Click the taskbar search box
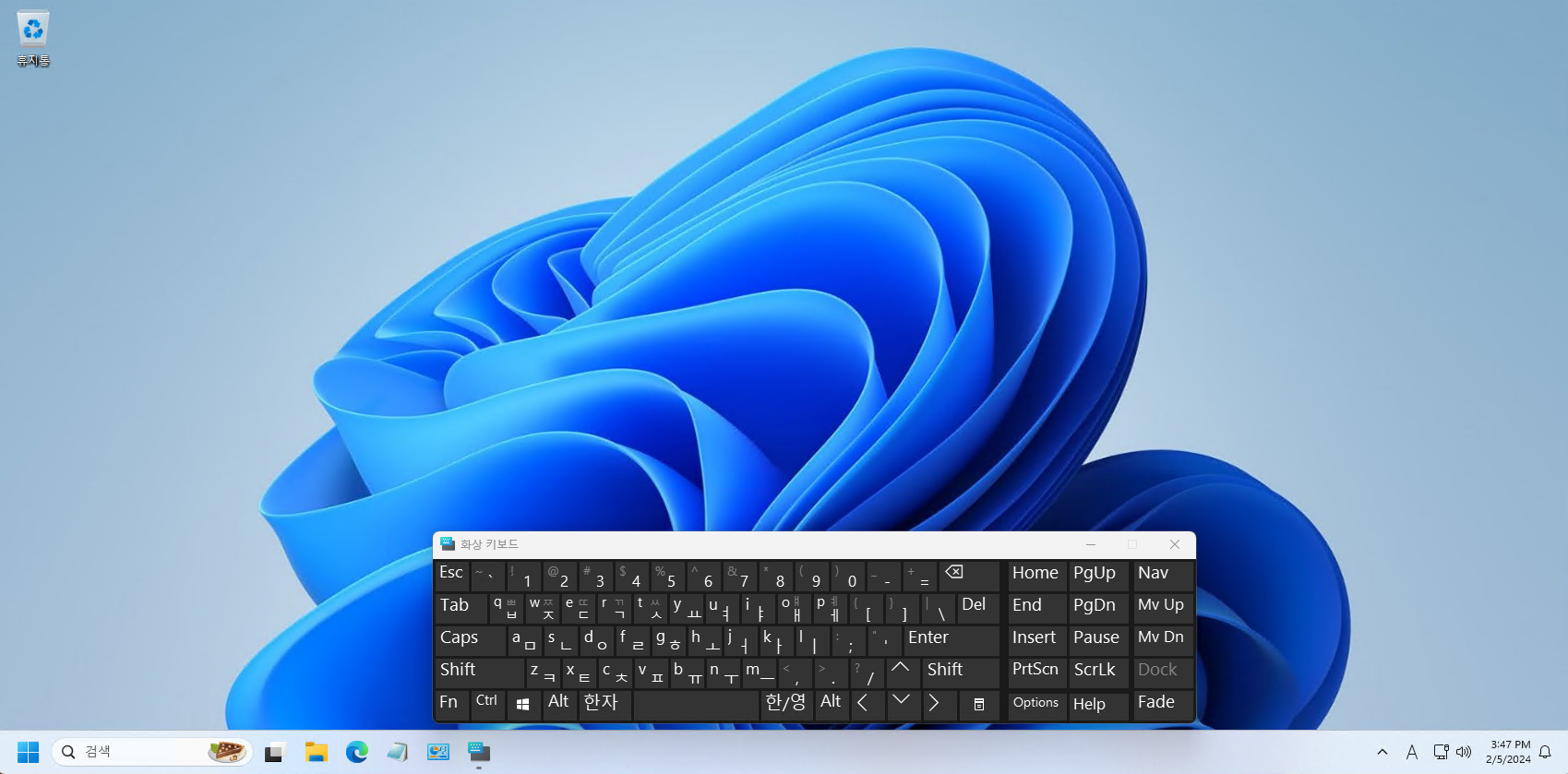 (x=152, y=752)
